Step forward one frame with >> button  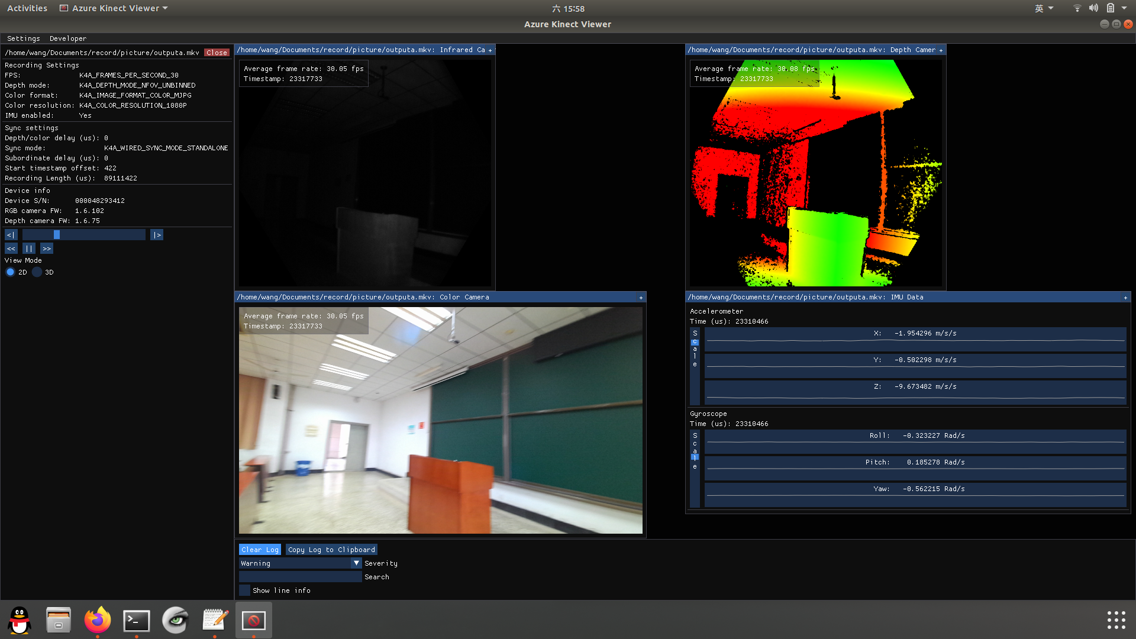47,248
